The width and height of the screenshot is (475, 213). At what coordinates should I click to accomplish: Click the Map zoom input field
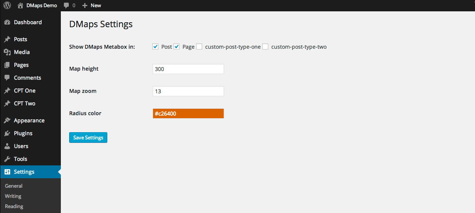(188, 91)
